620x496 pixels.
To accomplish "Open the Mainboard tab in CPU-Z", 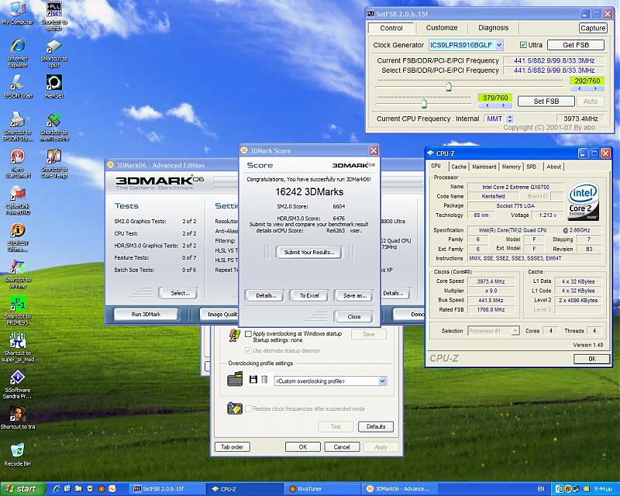I will pyautogui.click(x=484, y=167).
